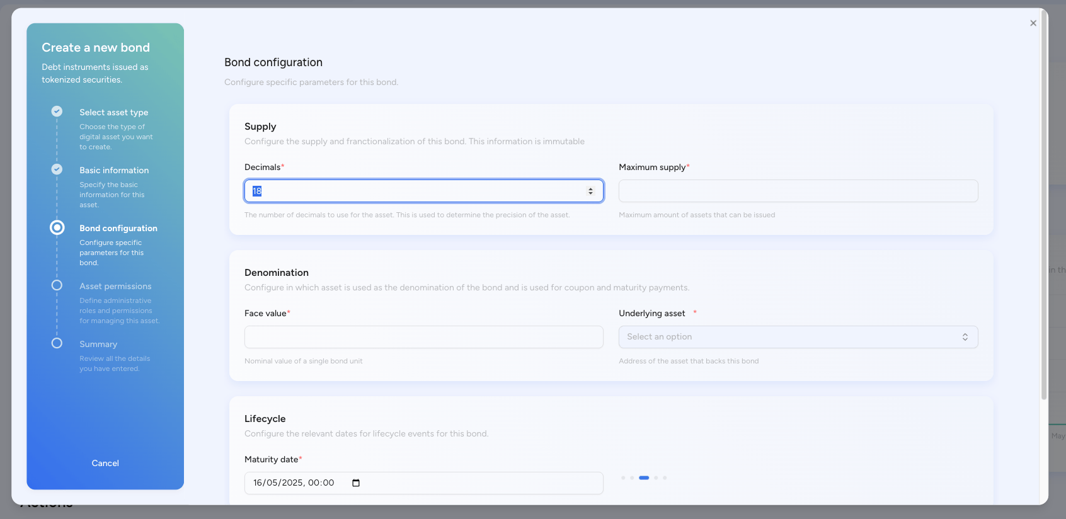Click the Select asset type completed checkmark
The height and width of the screenshot is (519, 1066).
(57, 111)
